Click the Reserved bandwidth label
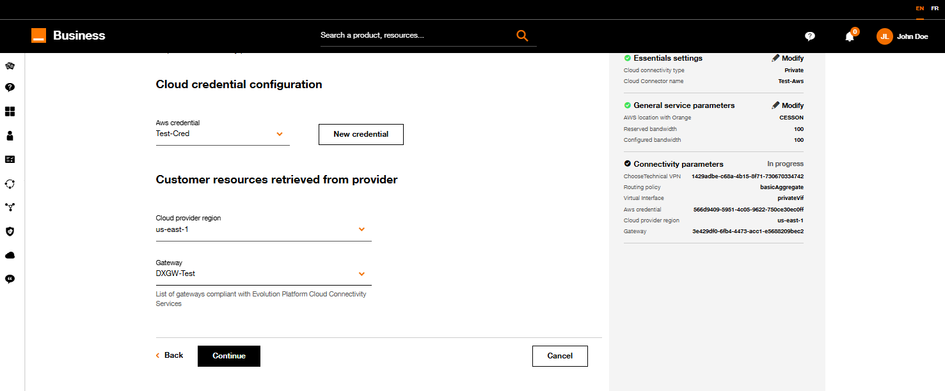This screenshot has height=391, width=945. click(650, 129)
